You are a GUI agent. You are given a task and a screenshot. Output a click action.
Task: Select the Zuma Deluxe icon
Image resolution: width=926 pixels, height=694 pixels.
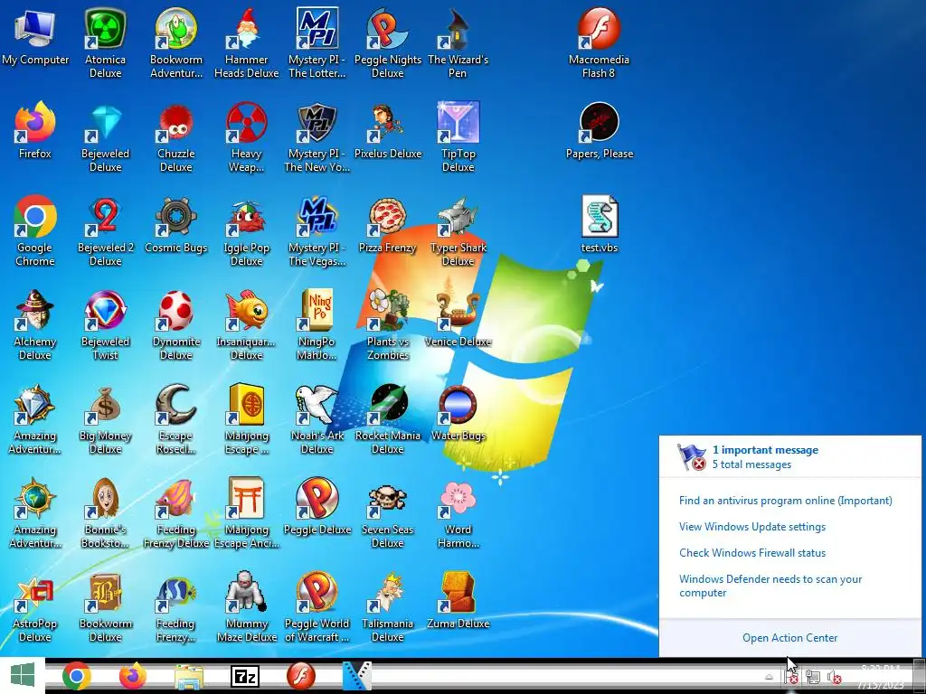click(458, 592)
